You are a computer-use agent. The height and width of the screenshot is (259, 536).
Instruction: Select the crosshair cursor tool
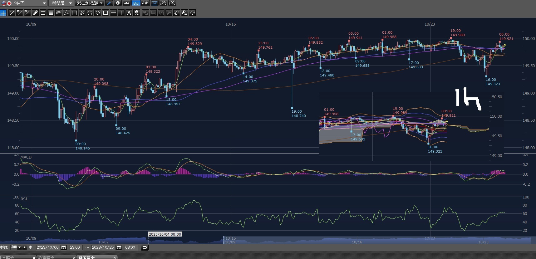pyautogui.click(x=3, y=13)
